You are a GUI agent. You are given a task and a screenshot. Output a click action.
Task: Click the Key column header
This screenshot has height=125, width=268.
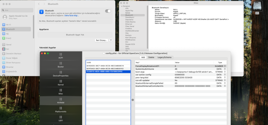(x=155, y=62)
